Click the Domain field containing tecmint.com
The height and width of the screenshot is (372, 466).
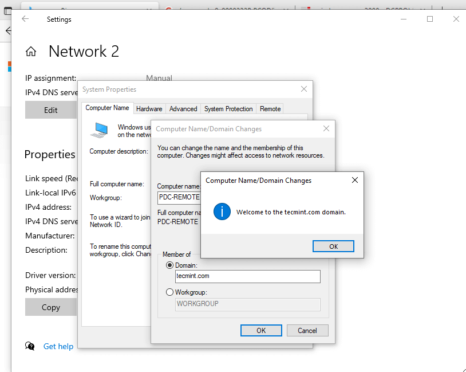coord(247,276)
